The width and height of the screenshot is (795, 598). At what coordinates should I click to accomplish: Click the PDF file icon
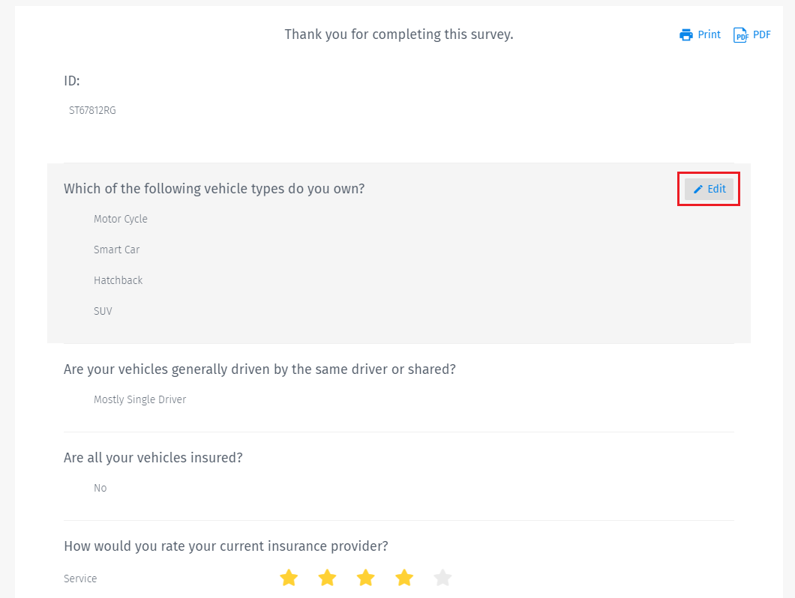(740, 35)
